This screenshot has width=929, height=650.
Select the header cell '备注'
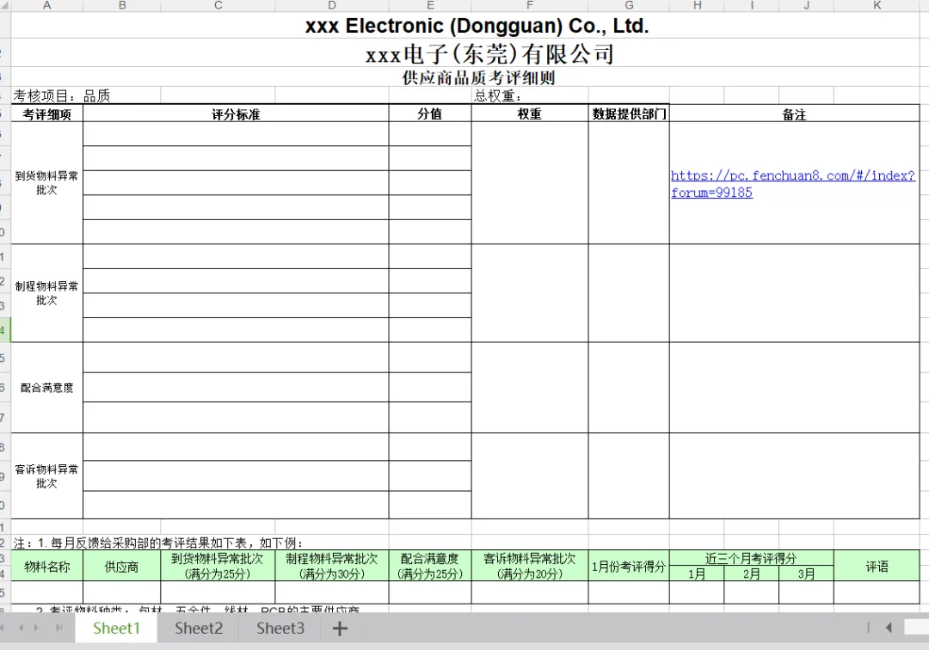[795, 114]
